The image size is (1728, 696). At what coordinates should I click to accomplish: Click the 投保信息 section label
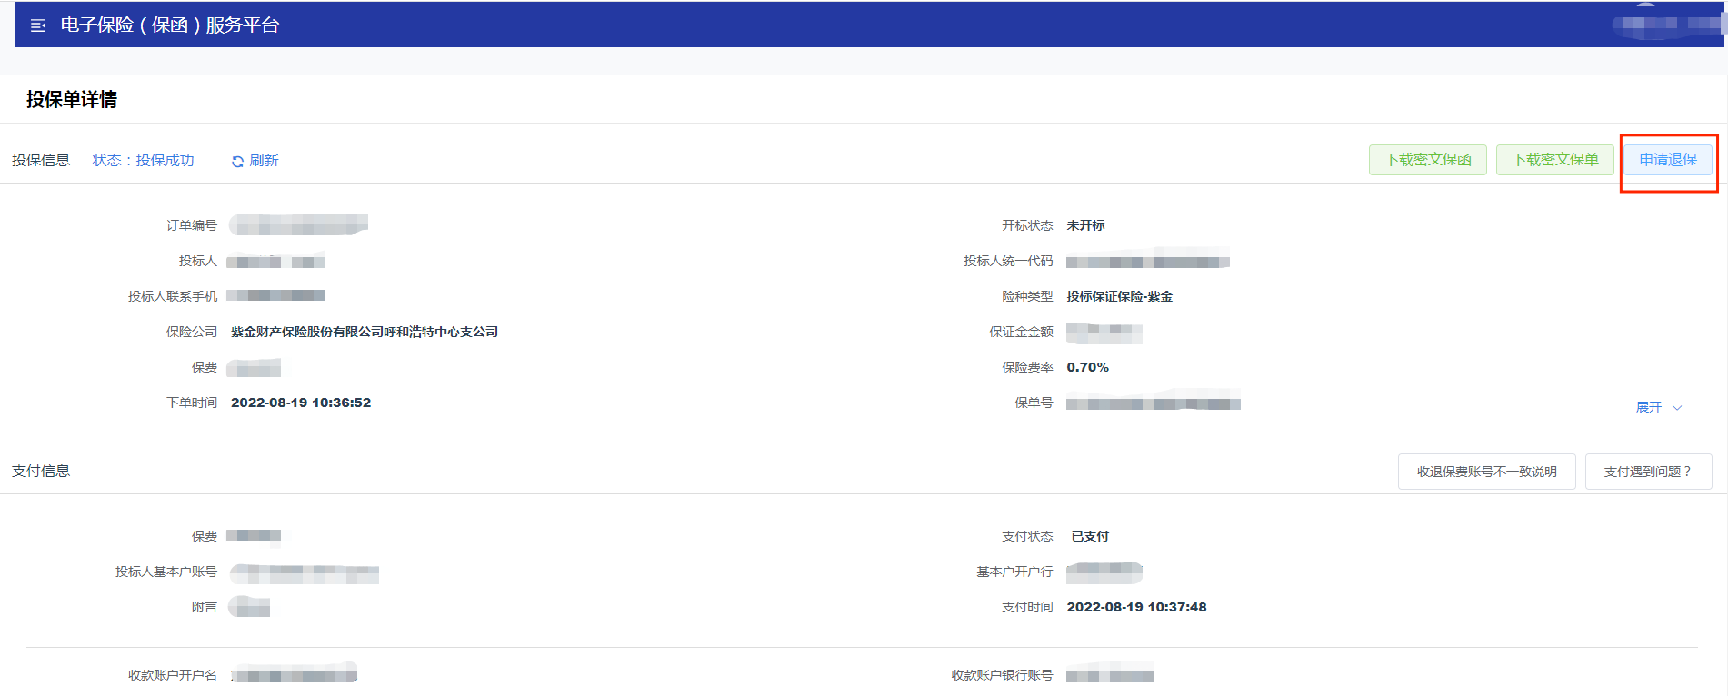41,160
